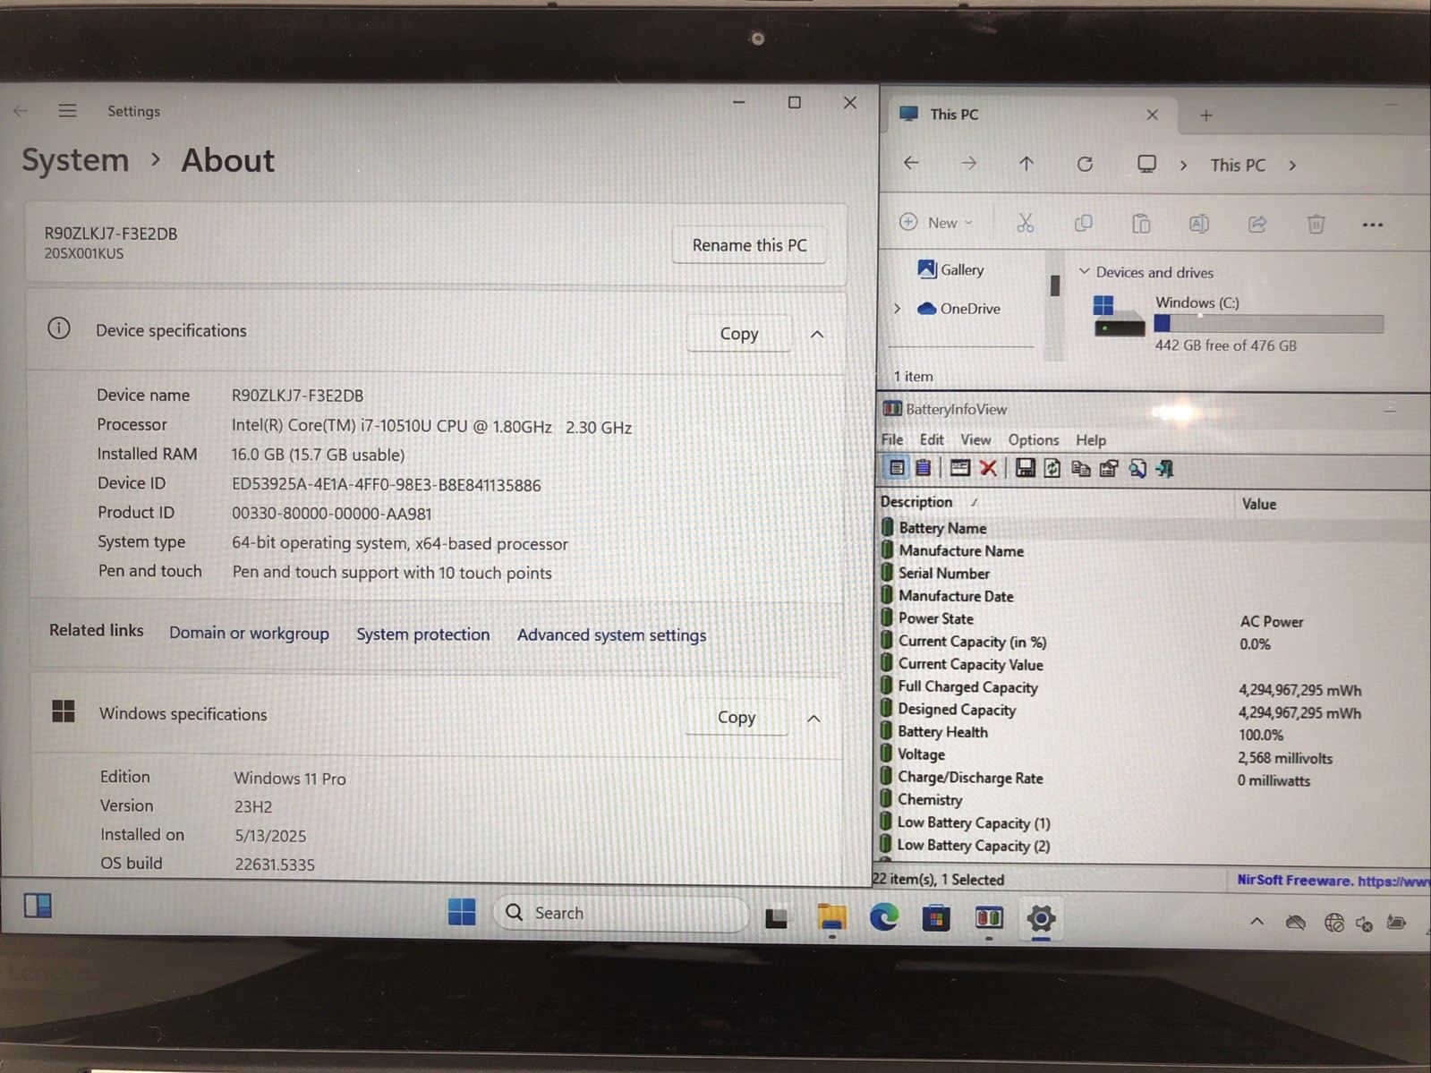Collapse the Device specifications section

(817, 334)
